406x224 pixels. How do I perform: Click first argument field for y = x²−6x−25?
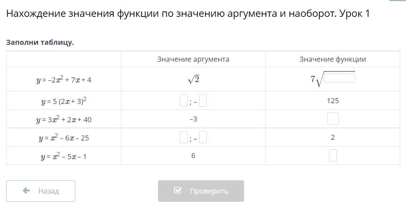[183, 137]
